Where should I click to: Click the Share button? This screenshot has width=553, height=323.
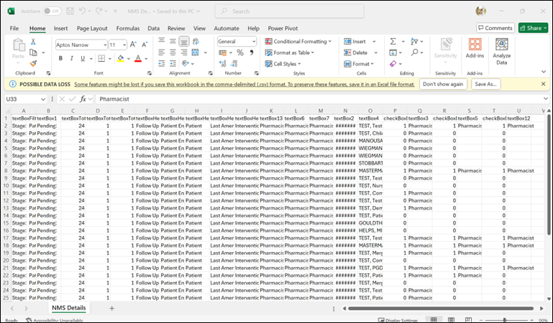(533, 28)
